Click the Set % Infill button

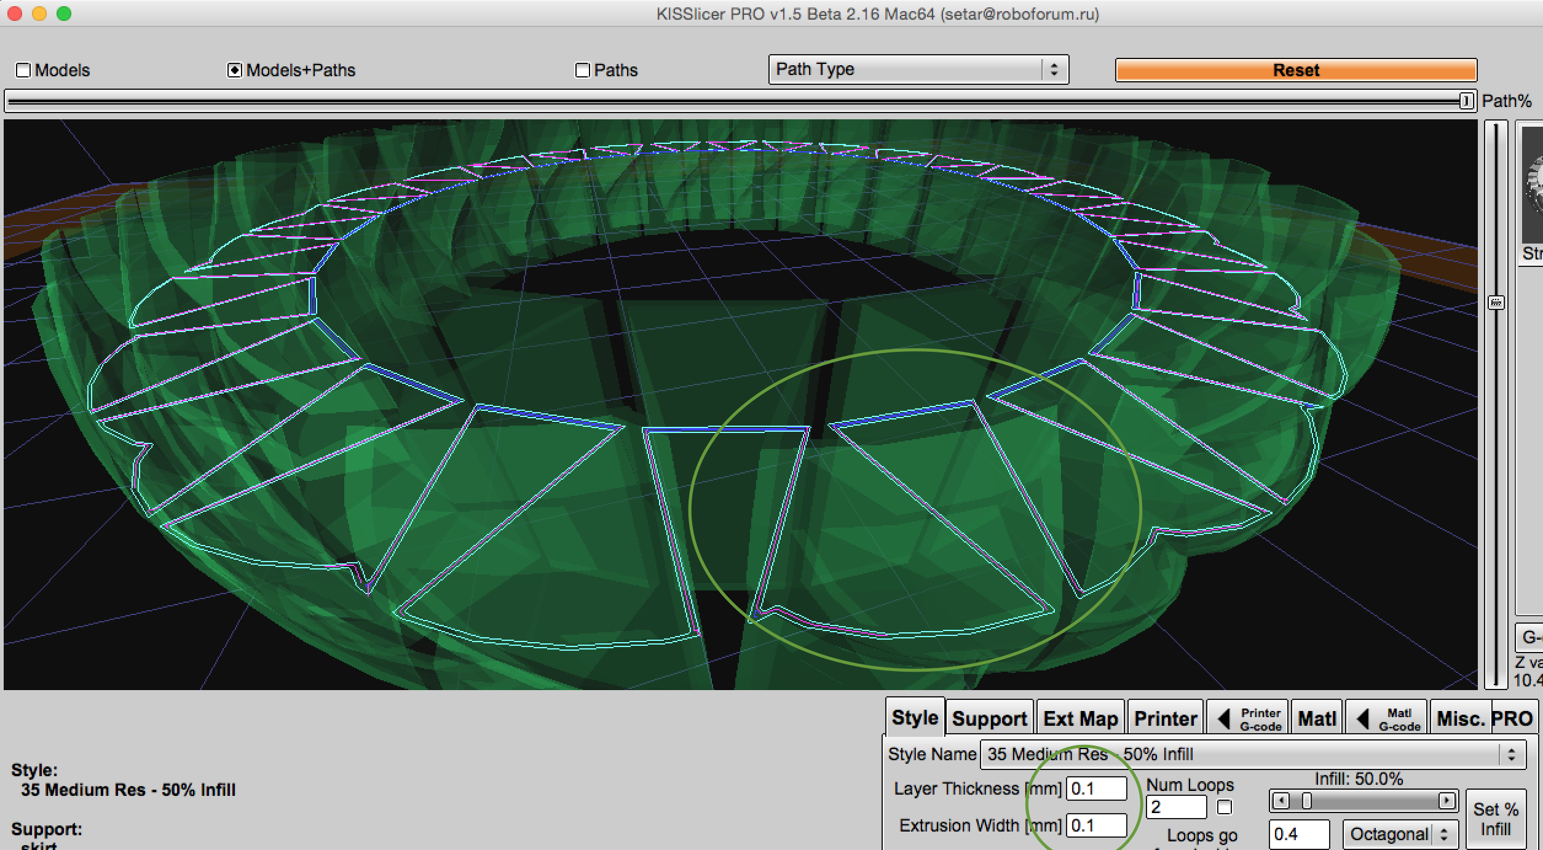click(x=1495, y=819)
